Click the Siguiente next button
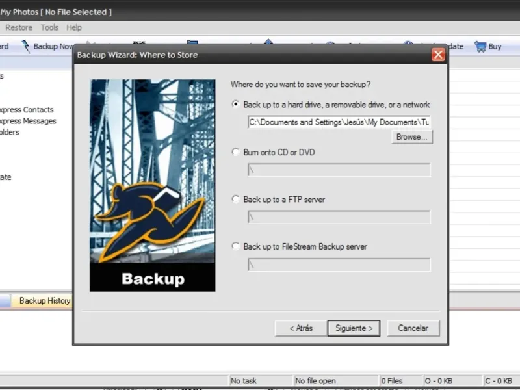Screen dimensions: 520x390 click(354, 328)
